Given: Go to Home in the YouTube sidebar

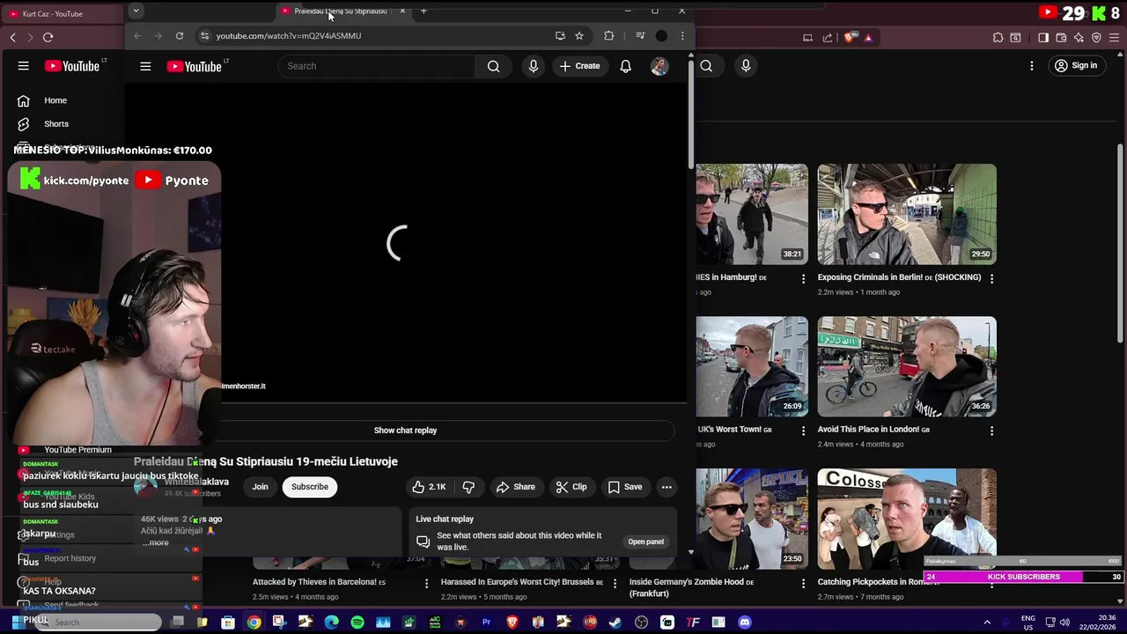Looking at the screenshot, I should tap(55, 100).
